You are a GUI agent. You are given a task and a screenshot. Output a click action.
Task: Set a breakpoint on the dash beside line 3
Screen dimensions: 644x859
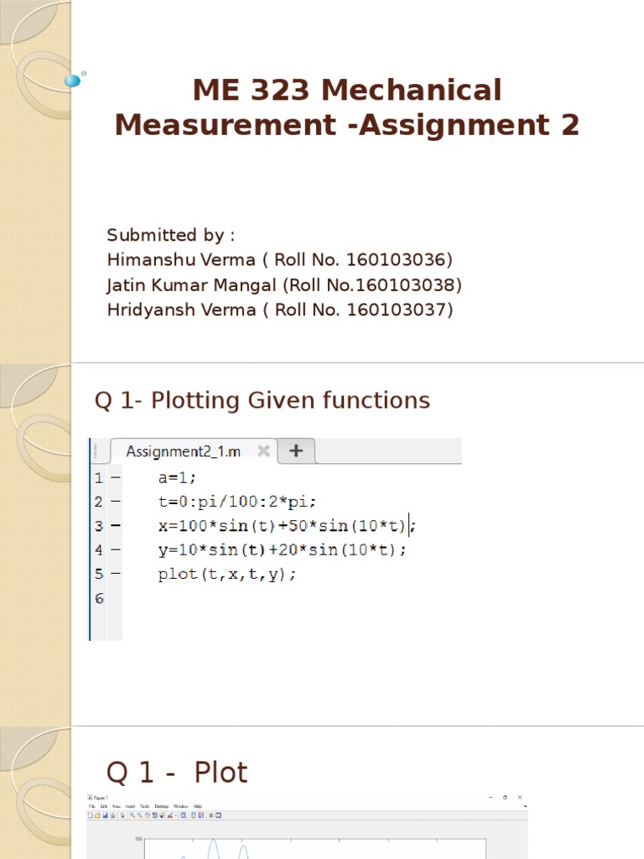(x=116, y=525)
